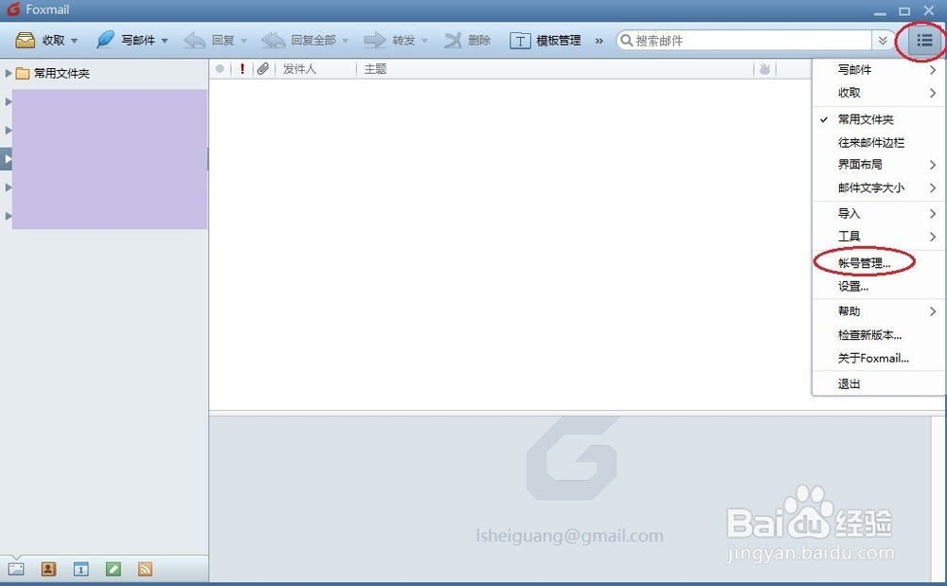Open contacts address book icon

click(x=48, y=569)
